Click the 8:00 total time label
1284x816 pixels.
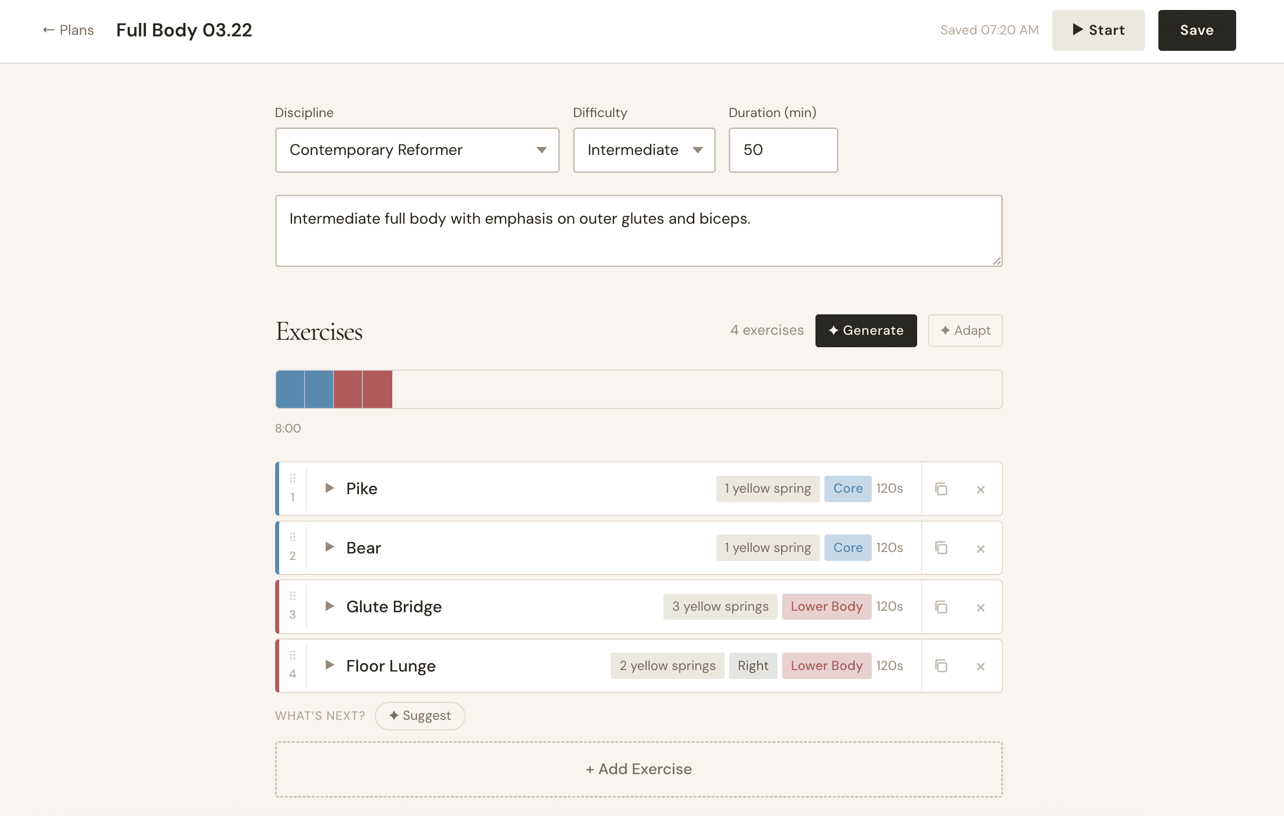(288, 428)
